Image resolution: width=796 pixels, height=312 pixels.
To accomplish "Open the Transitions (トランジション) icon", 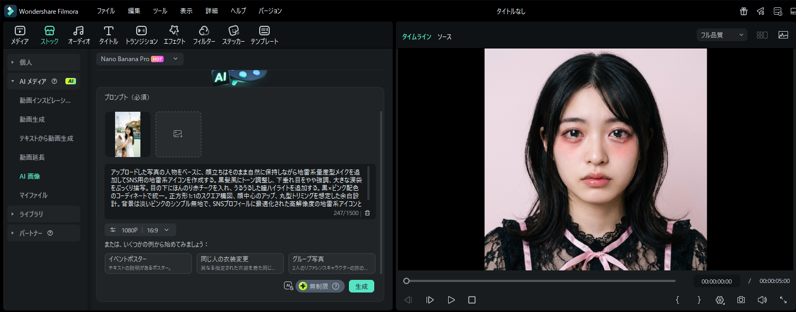I will pyautogui.click(x=141, y=35).
